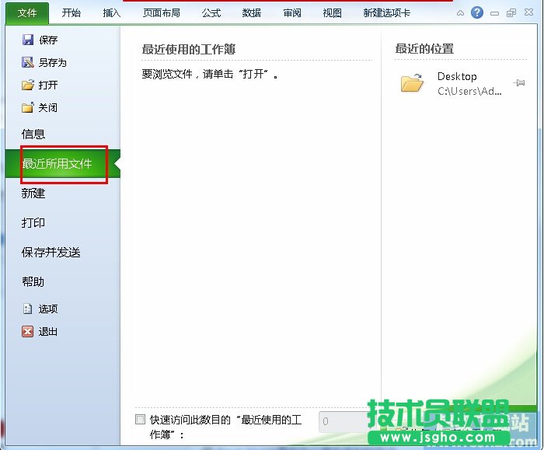The width and height of the screenshot is (544, 450).
Task: Enable quick access recent workbooks checkbox
Action: (140, 420)
